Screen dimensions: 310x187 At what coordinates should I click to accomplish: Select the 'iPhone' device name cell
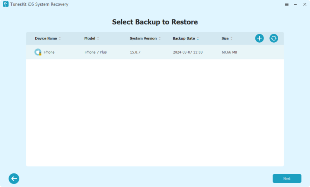(x=49, y=52)
